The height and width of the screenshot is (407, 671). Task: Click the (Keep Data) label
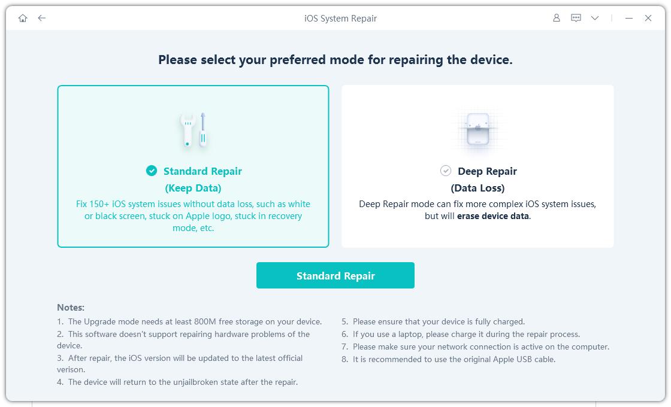[193, 188]
